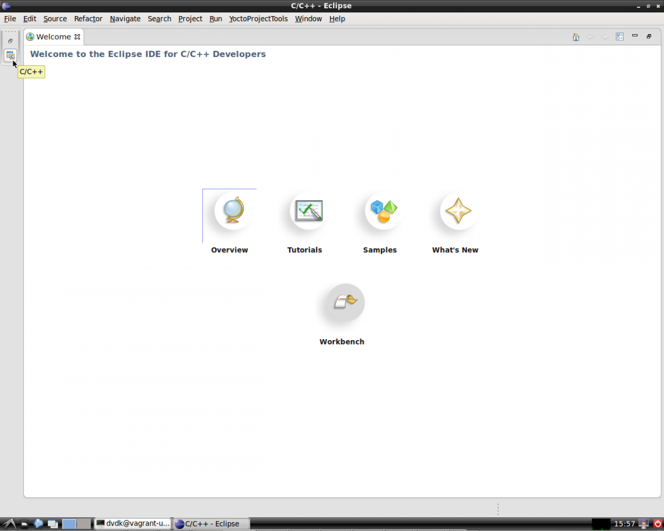Click the Home icon in Welcome toolbar
Screen dimensions: 664x531
[576, 37]
